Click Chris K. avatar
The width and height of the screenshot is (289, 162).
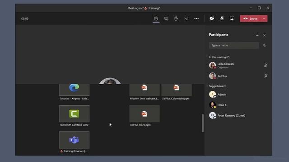[x=212, y=105]
